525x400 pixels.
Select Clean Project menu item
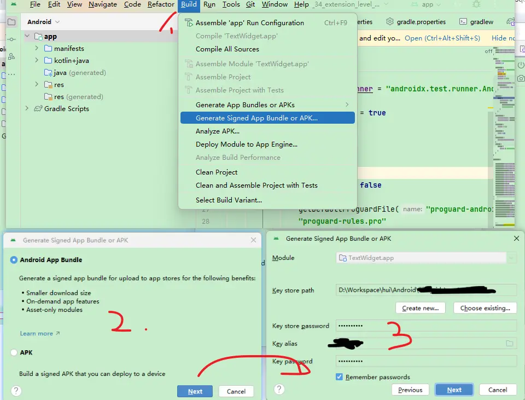217,172
